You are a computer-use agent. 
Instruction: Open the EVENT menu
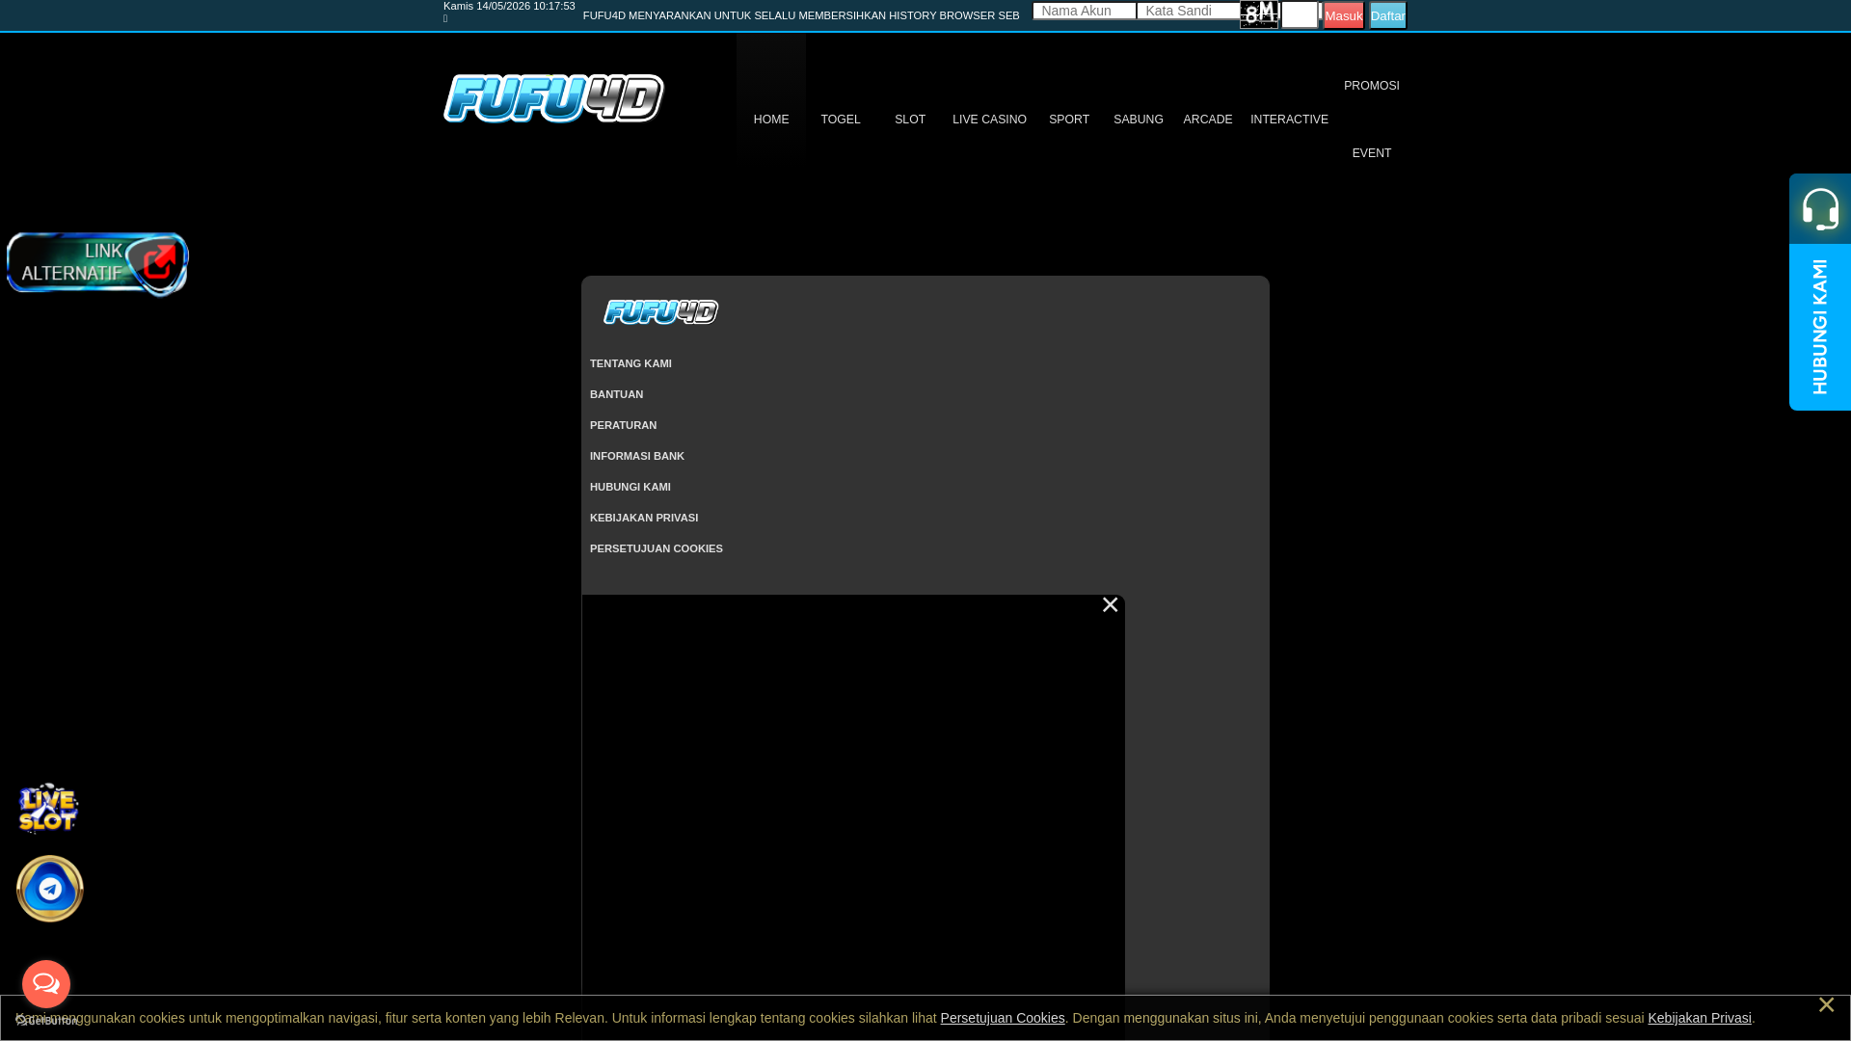click(x=1372, y=153)
